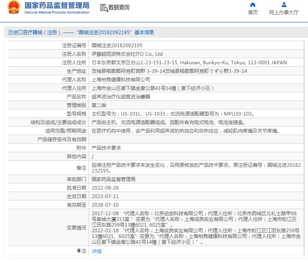Click the lightbulb icon beside 注

pyautogui.click(x=79, y=251)
